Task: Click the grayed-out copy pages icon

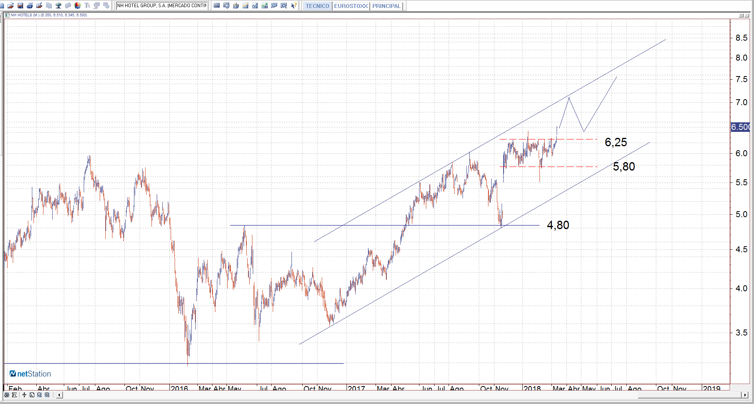Action: tap(49, 6)
